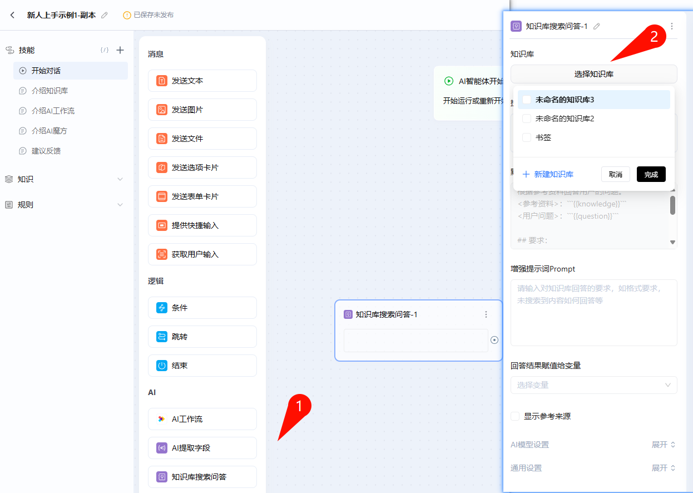Open the skills variables braces icon
This screenshot has width=693, height=493.
point(105,50)
